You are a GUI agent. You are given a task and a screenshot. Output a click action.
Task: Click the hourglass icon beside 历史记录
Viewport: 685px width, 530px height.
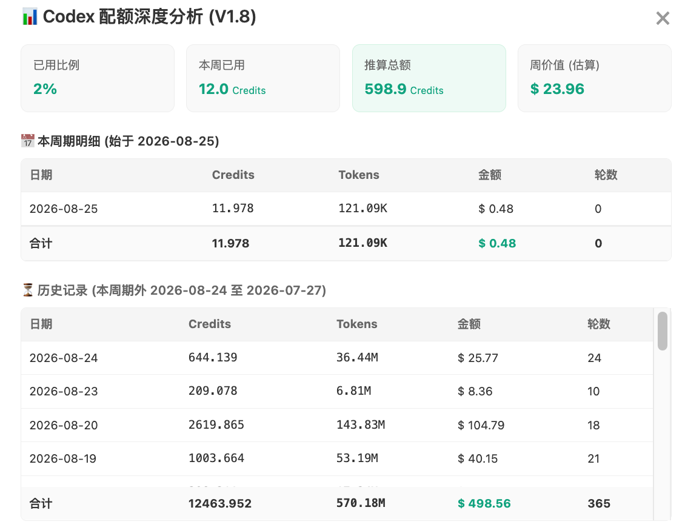27,290
